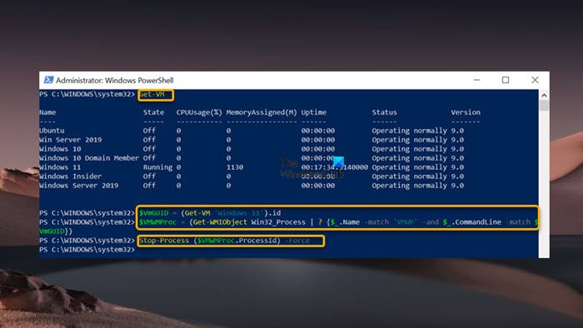Viewport: 583px width, 328px height.
Task: Click 'Stop-Process' command text
Action: click(164, 241)
